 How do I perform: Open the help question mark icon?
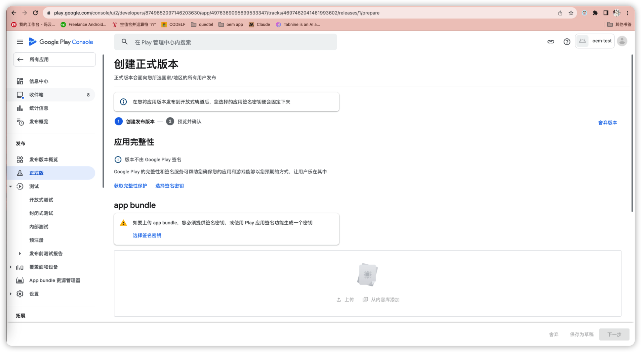point(567,42)
